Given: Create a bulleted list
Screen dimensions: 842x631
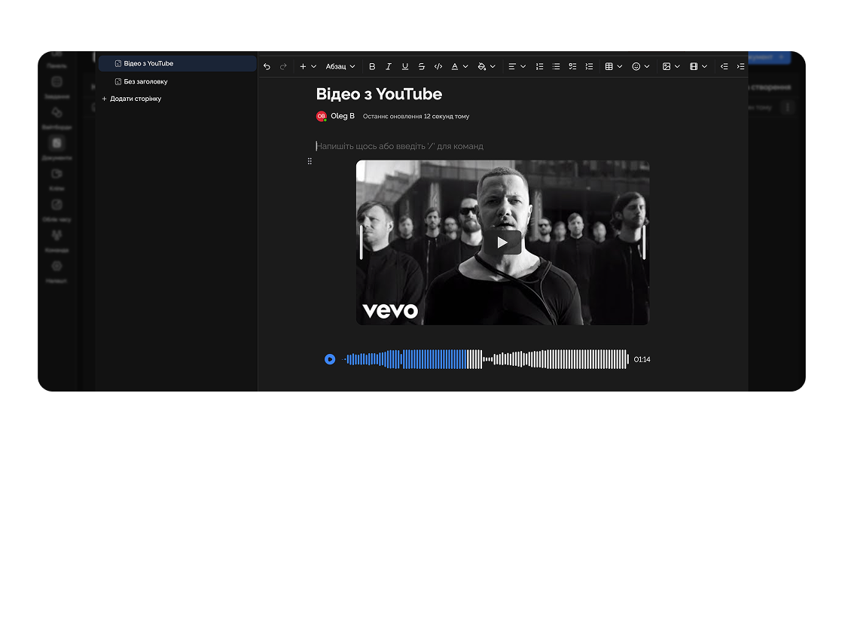Looking at the screenshot, I should click(x=556, y=67).
